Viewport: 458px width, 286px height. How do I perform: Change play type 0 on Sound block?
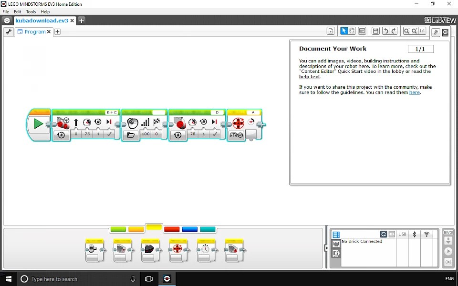tap(156, 134)
